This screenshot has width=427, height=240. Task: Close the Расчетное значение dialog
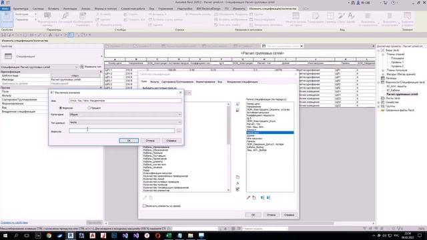click(180, 93)
